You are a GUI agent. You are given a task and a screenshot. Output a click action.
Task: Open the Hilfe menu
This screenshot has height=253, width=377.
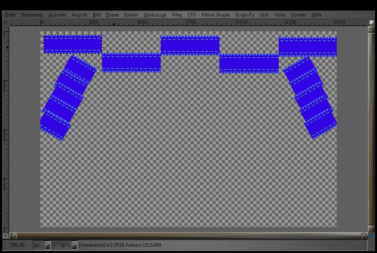click(316, 15)
